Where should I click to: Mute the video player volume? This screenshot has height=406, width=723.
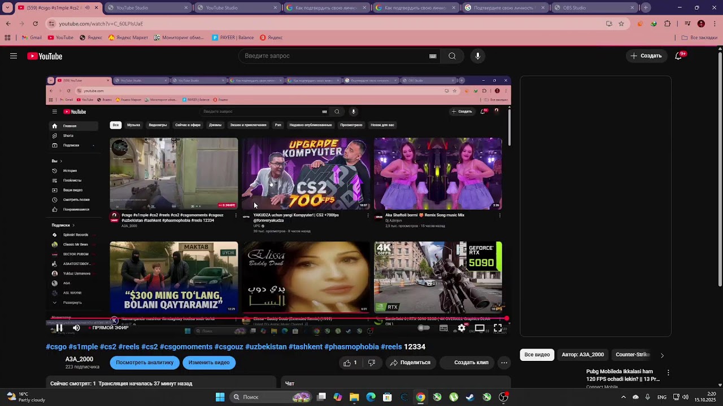pyautogui.click(x=76, y=328)
